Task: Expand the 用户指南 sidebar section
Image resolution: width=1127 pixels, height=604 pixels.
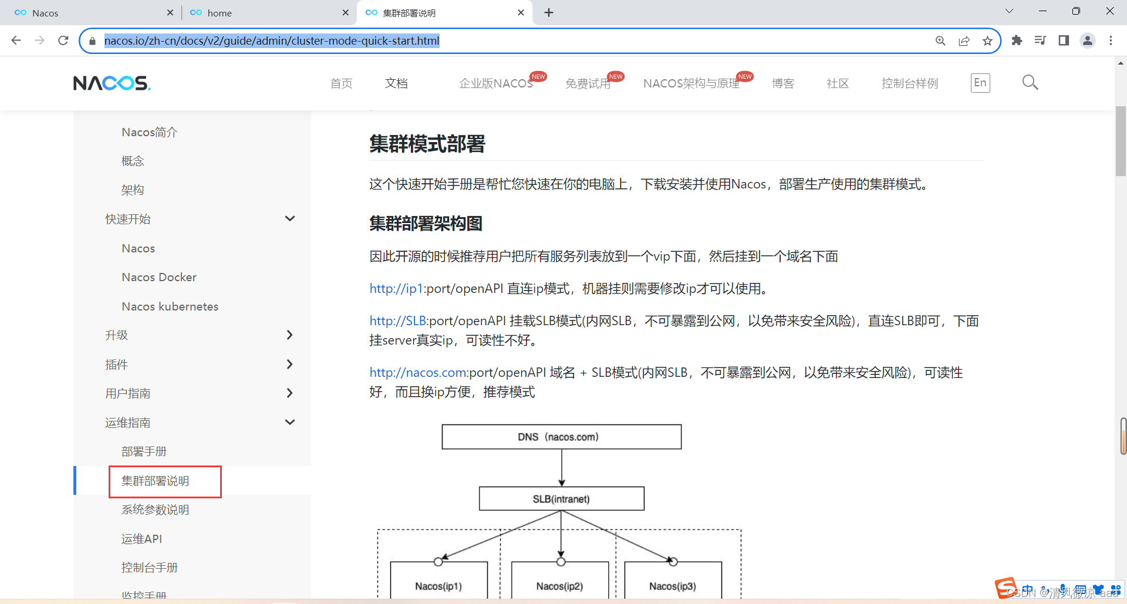Action: (289, 393)
